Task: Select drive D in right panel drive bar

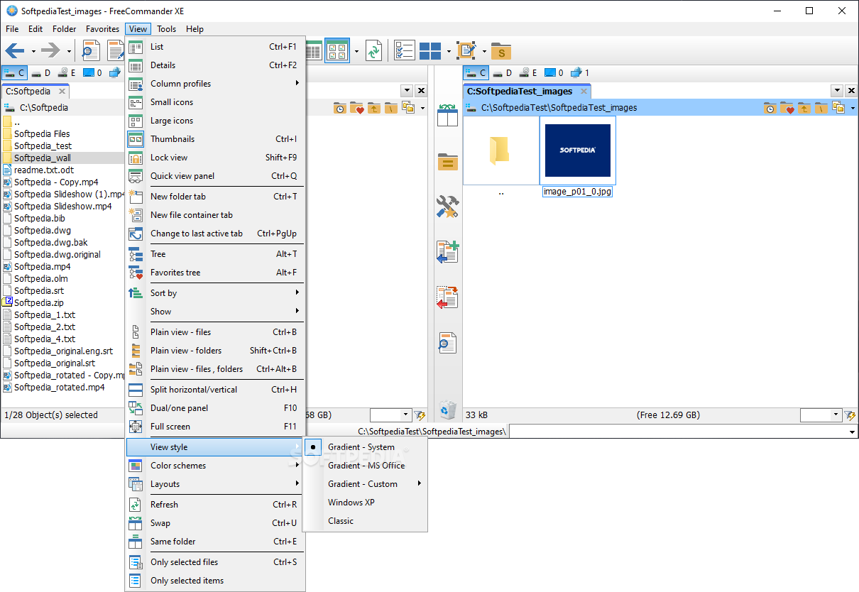Action: pos(501,72)
